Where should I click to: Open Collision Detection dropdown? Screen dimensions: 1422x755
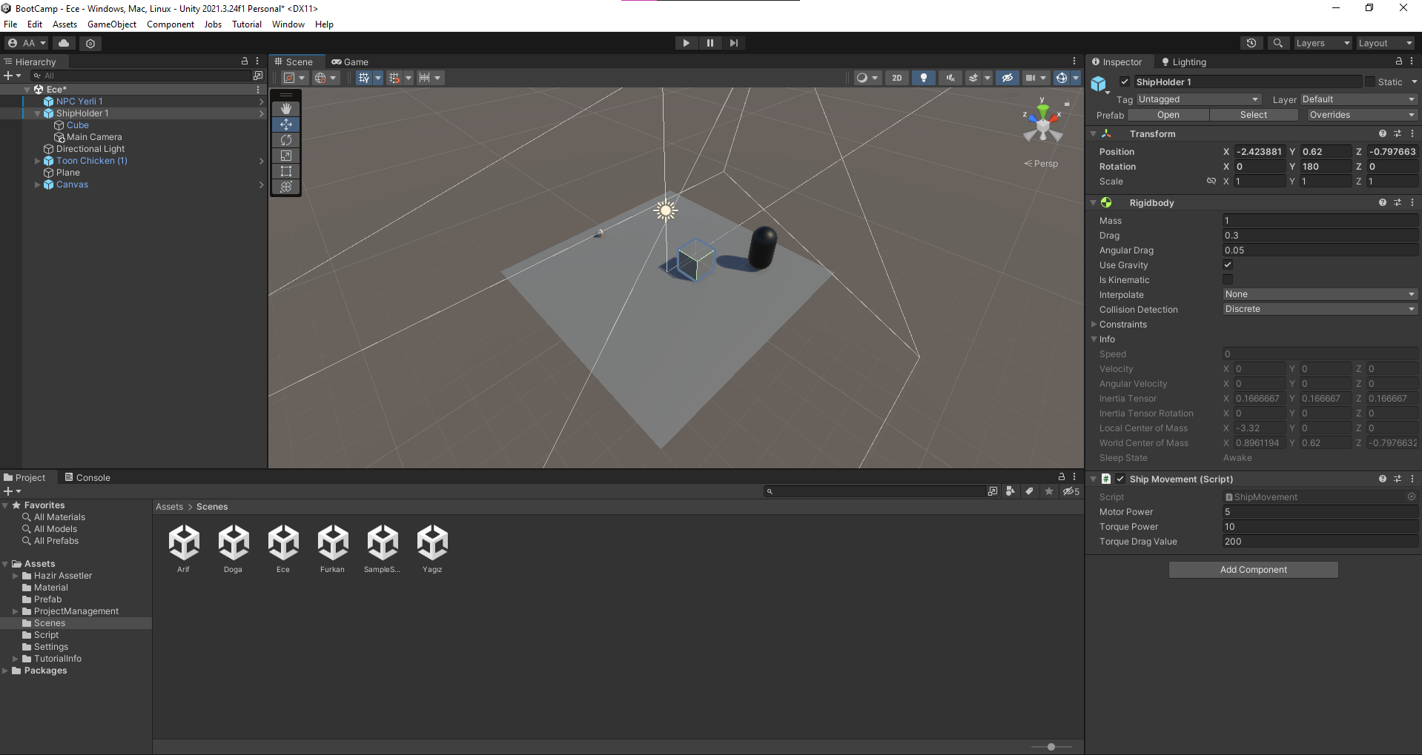pos(1320,309)
